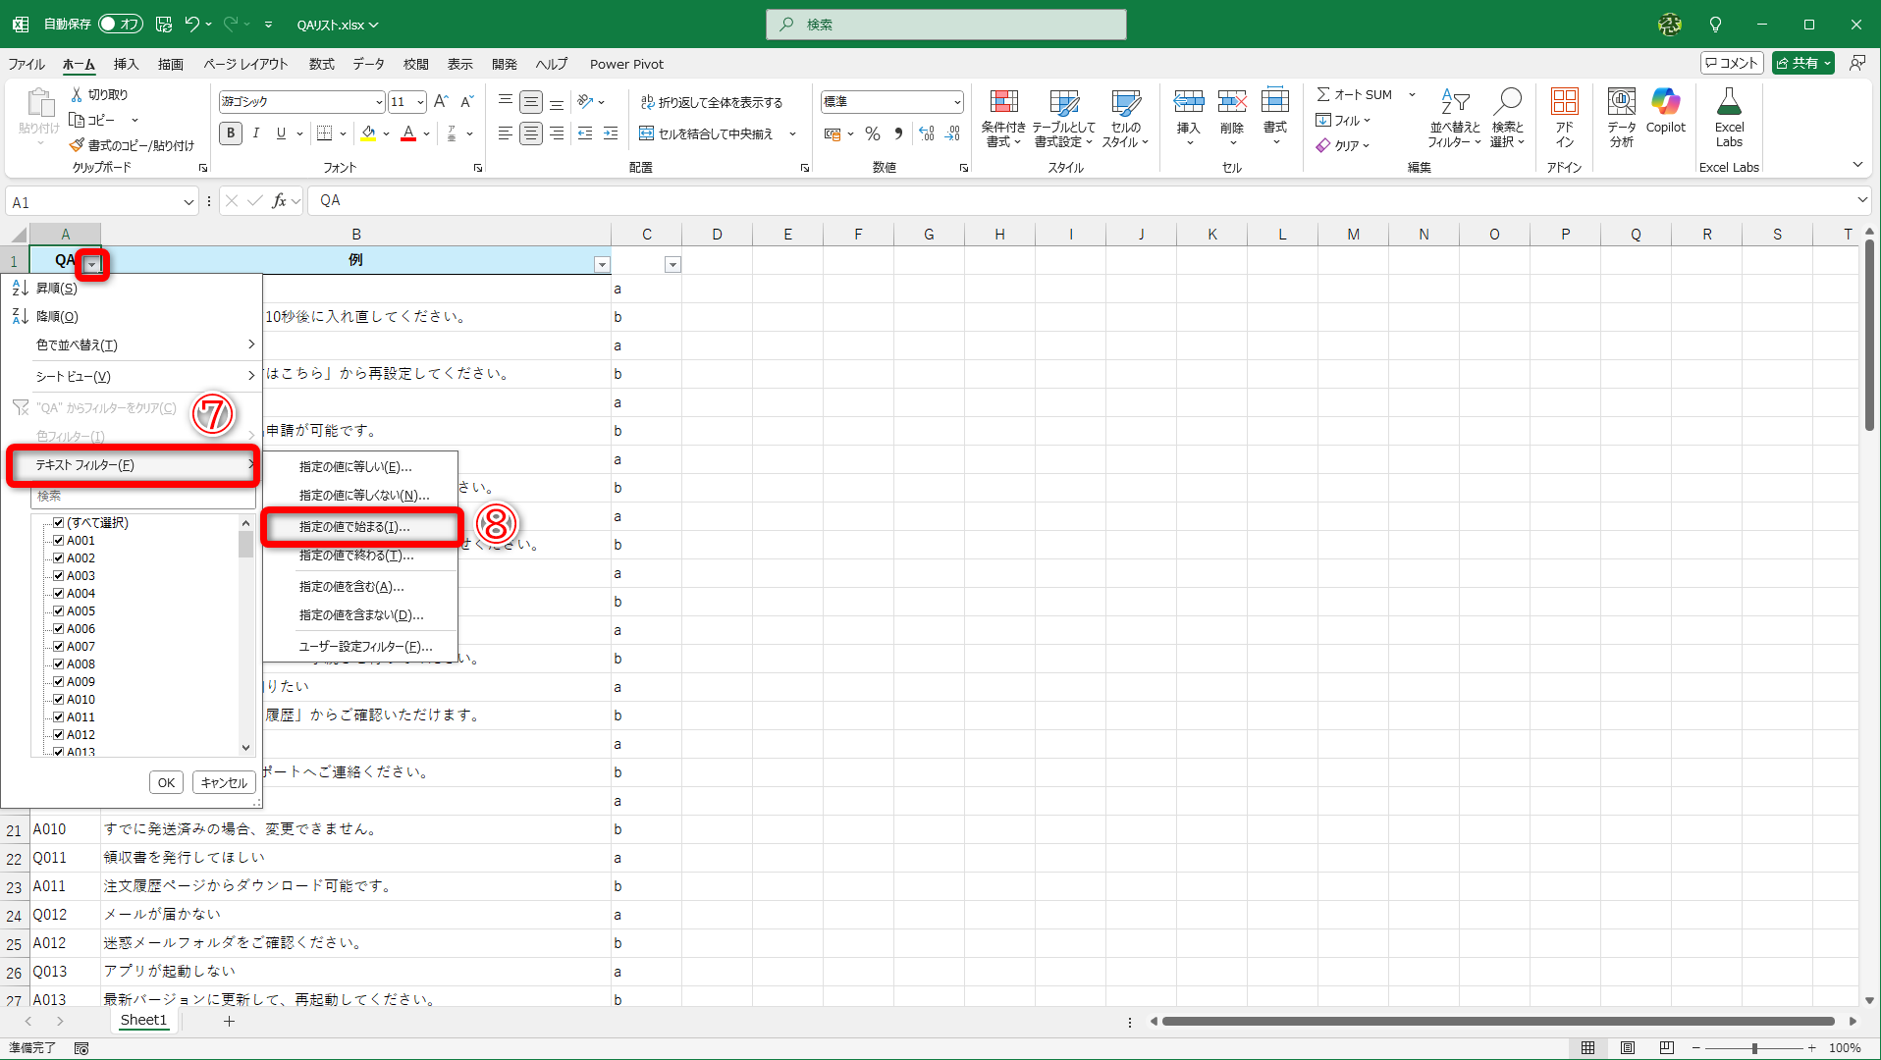Toggle the (すべて選択) select-all checkbox
This screenshot has height=1060, width=1881.
[x=59, y=523]
